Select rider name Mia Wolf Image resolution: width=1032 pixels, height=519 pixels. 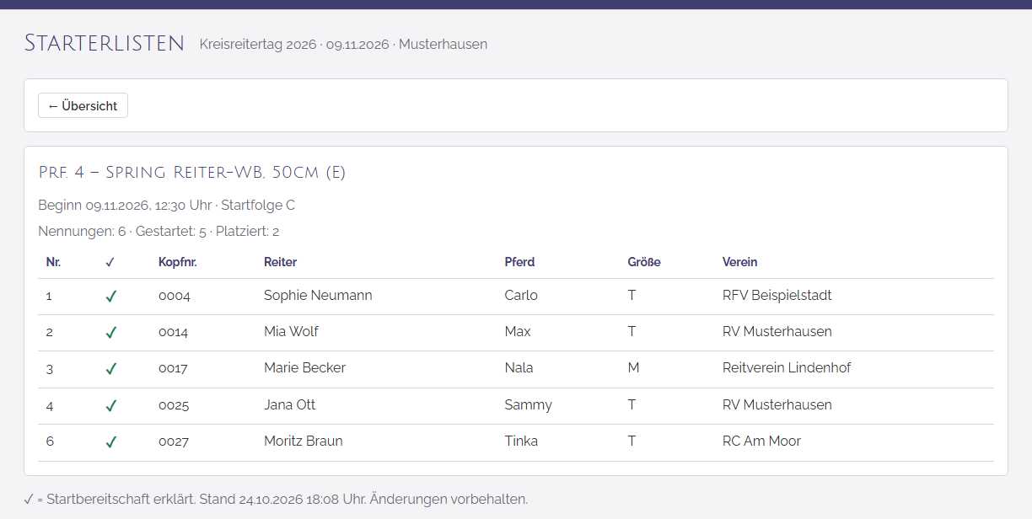coord(291,332)
